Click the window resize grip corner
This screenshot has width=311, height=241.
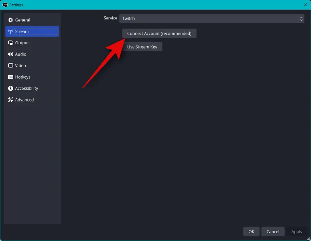(308, 239)
